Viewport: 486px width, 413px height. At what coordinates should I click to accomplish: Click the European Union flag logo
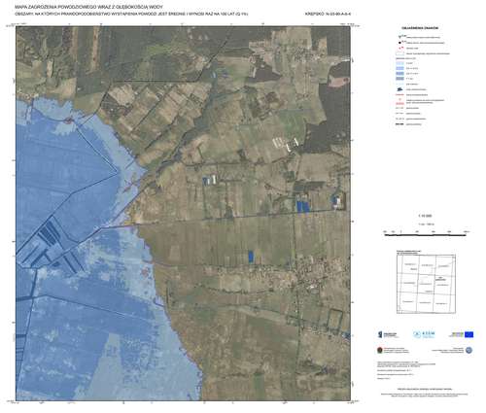click(469, 334)
